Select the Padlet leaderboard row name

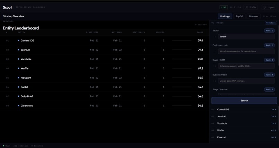point(24,87)
